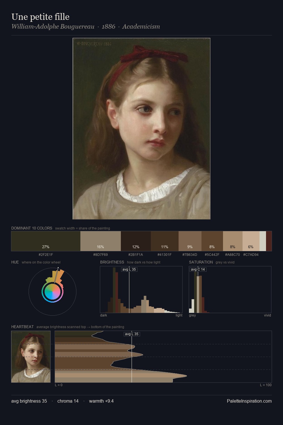Click the 'grey' axis label

(x=192, y=315)
